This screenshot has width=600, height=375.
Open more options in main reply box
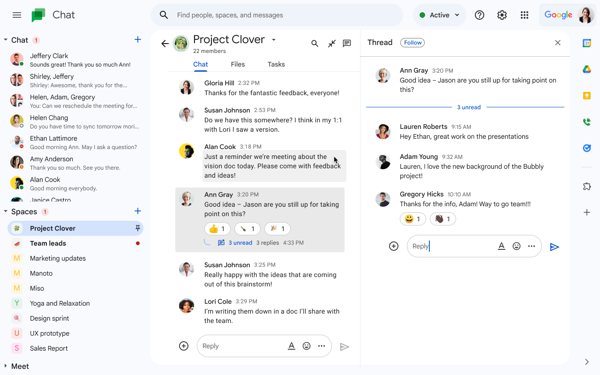tap(322, 346)
